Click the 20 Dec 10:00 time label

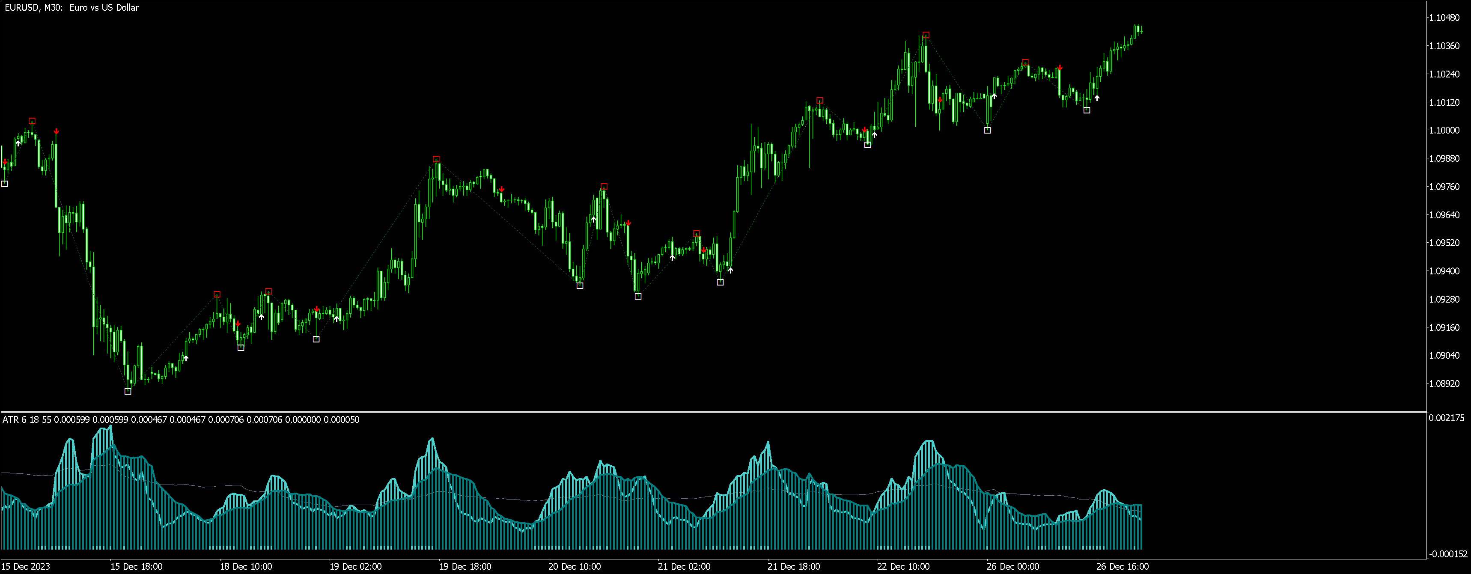[x=575, y=567]
